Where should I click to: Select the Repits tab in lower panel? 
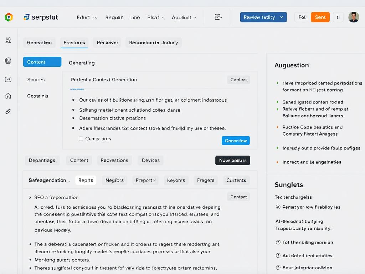click(x=86, y=180)
